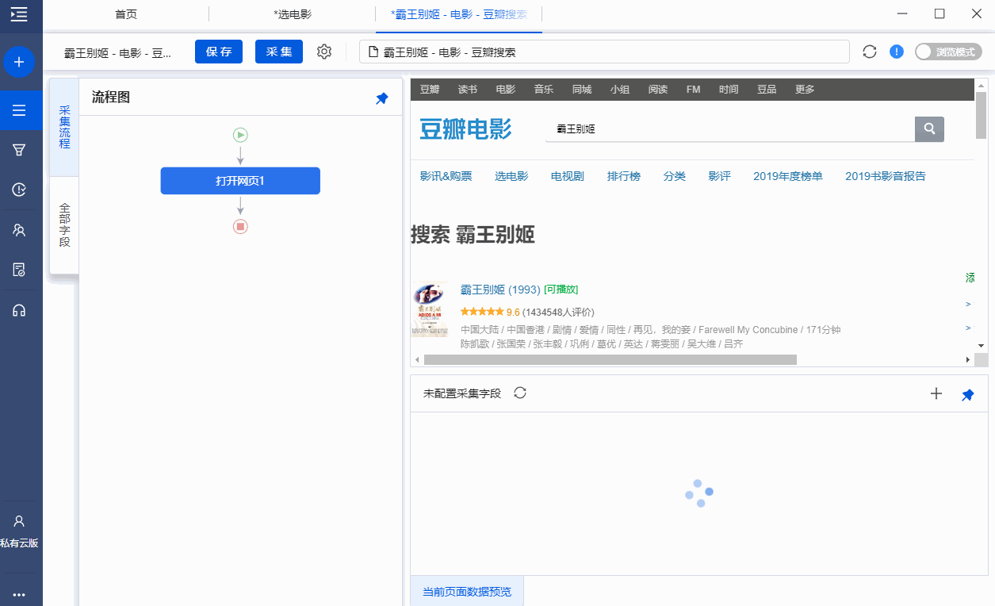Click the horizontal scrollbar thumb
The height and width of the screenshot is (606, 995).
pyautogui.click(x=610, y=359)
